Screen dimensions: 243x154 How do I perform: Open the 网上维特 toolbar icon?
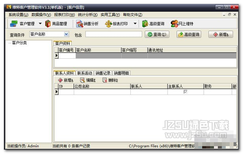point(182,24)
